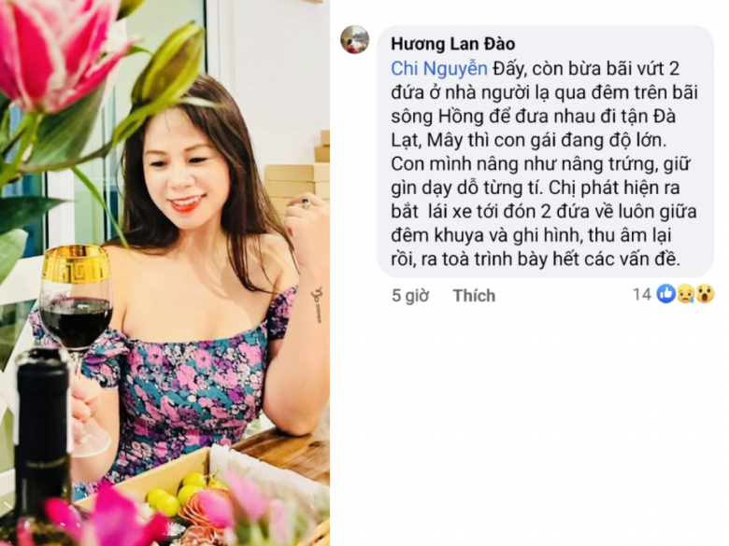Image resolution: width=729 pixels, height=546 pixels.
Task: Open the Hương Lan Đào name link
Action: coord(453,44)
